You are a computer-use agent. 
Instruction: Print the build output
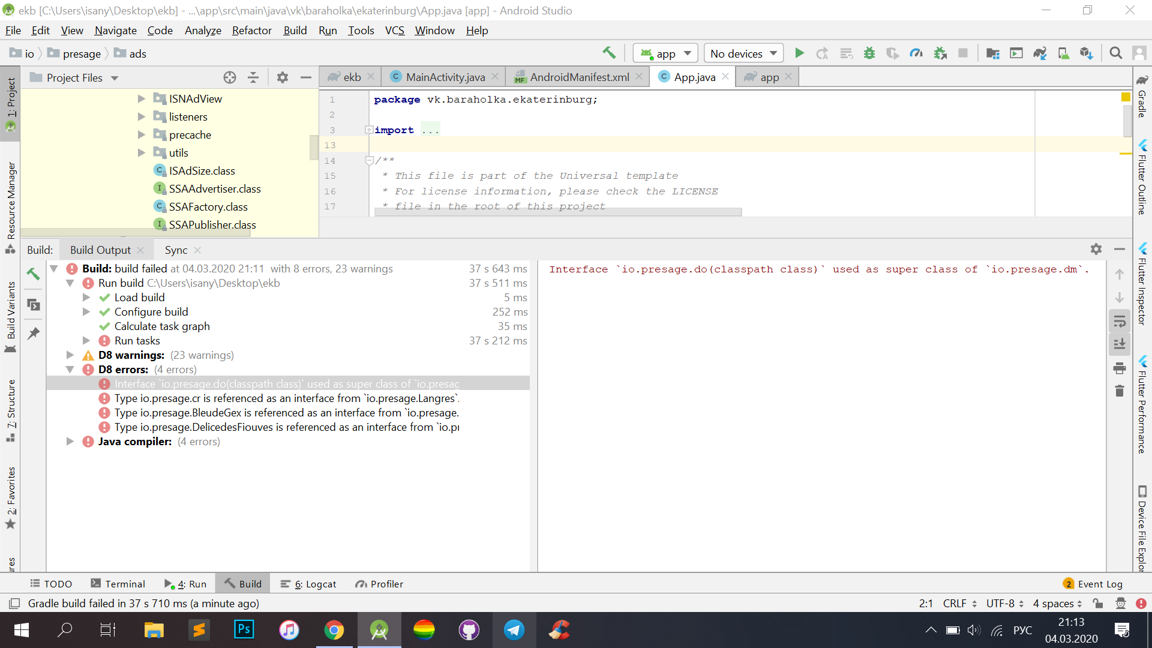[x=1120, y=368]
